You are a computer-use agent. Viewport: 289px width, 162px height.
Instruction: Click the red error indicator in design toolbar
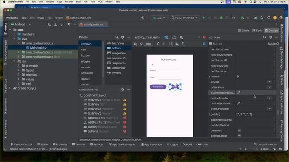coord(204,37)
